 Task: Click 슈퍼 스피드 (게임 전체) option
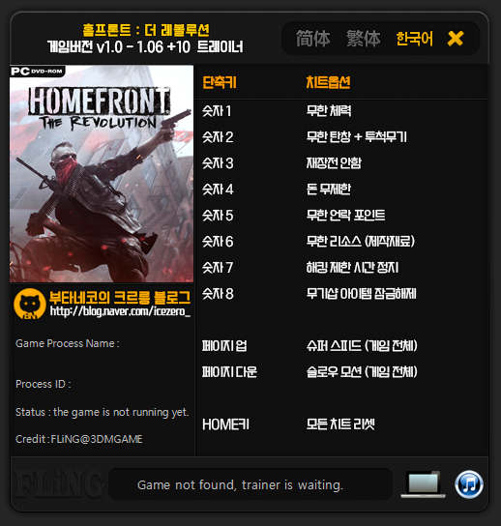coord(362,346)
